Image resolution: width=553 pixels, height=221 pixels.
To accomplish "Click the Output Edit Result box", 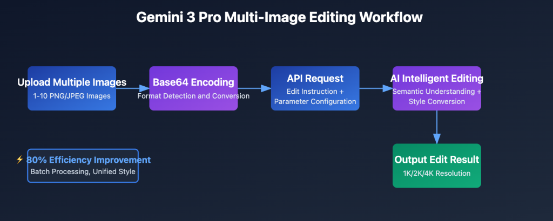I will tap(436, 166).
